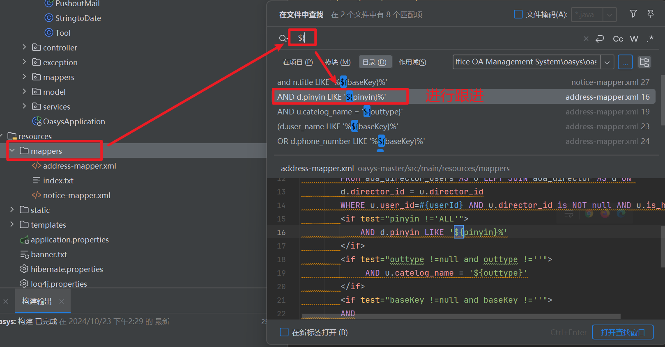Open hibernate.properties file
The width and height of the screenshot is (665, 347).
point(67,269)
